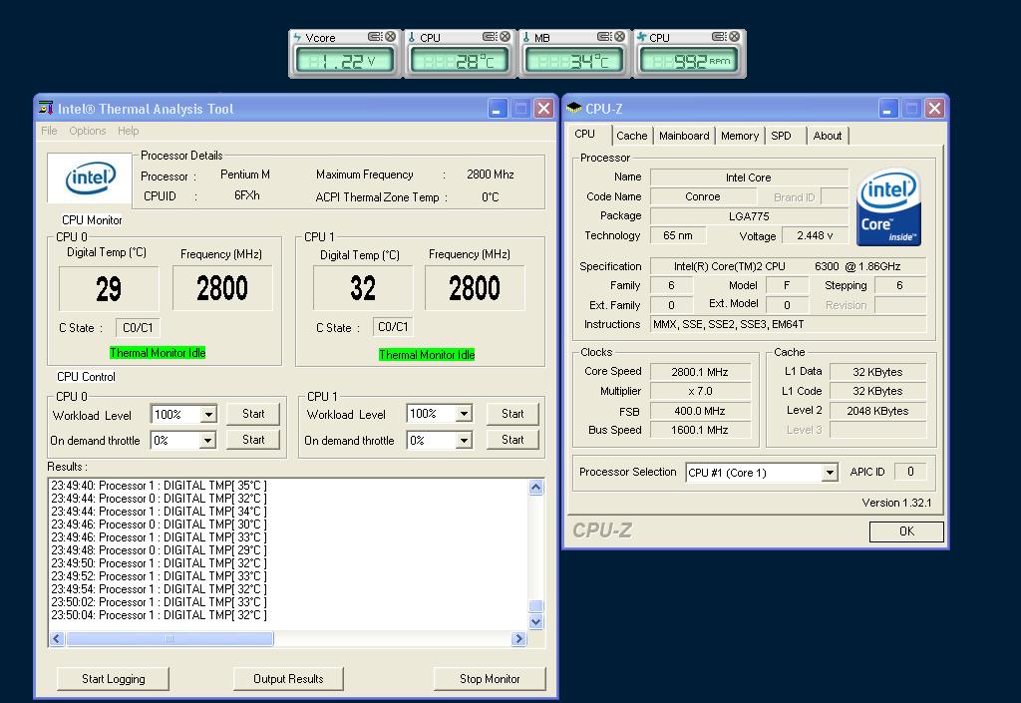Image resolution: width=1021 pixels, height=703 pixels.
Task: Switch to the Cache tab in CPU-Z
Action: click(x=631, y=136)
